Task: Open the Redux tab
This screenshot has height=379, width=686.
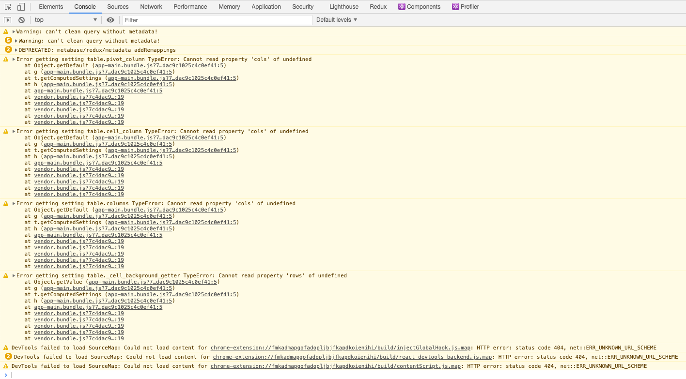Action: (378, 7)
